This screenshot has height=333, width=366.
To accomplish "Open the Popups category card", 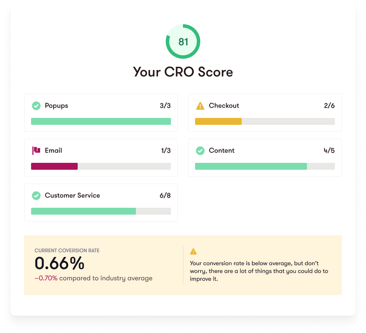I will click(101, 113).
